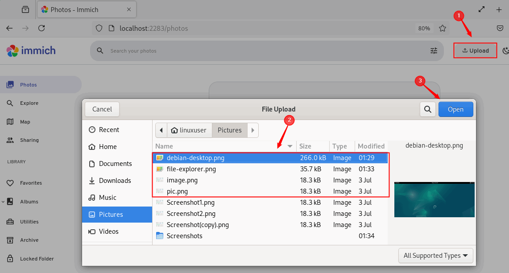The height and width of the screenshot is (273, 509).
Task: Click the search magnifier icon in File Upload dialog
Action: point(428,109)
